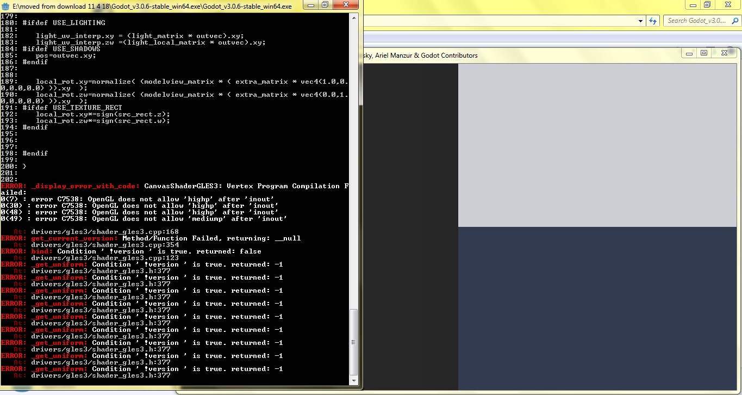Viewport: 742px width, 395px height.
Task: Click the magnifier icon in the Search Godot box
Action: pos(734,20)
